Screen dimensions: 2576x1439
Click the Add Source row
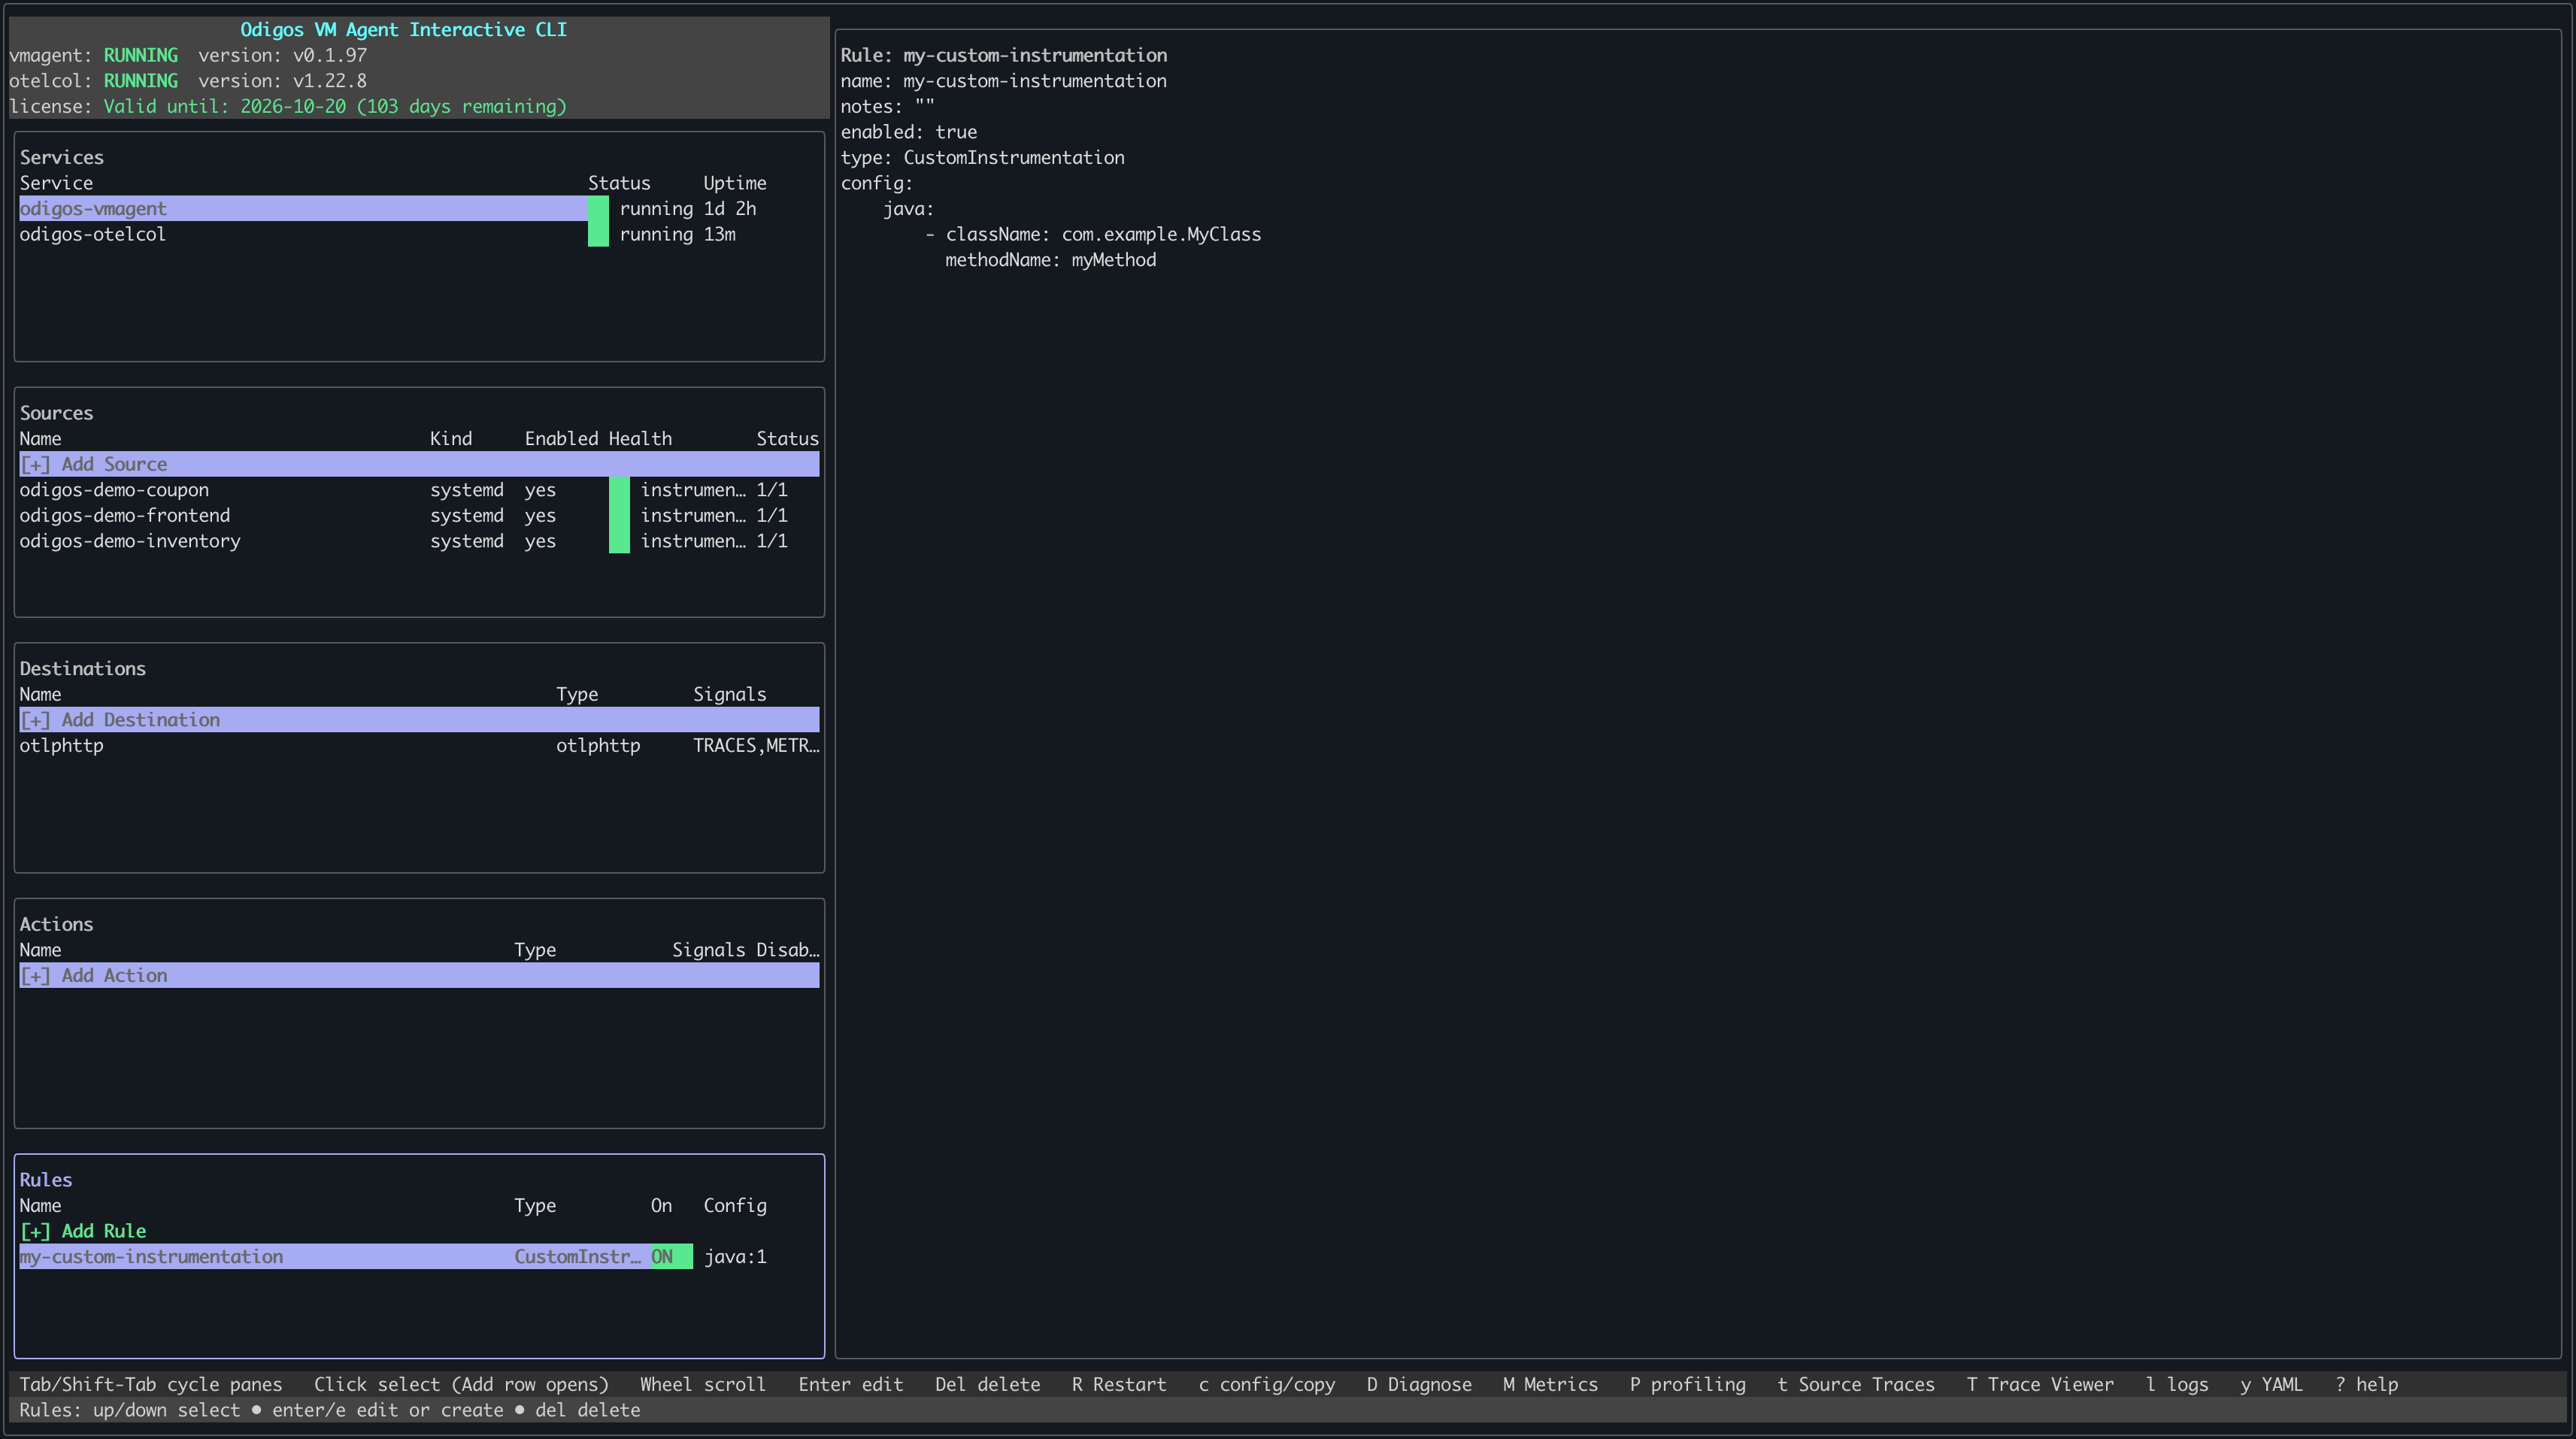click(419, 464)
